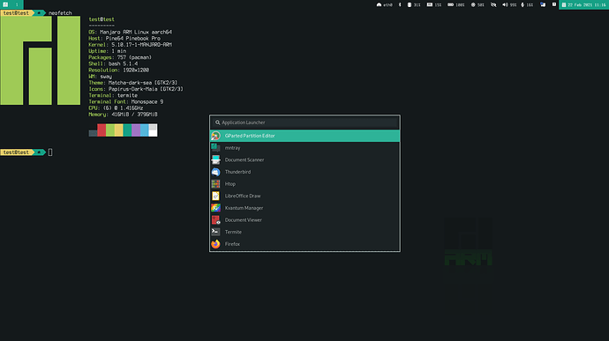Image resolution: width=609 pixels, height=341 pixels.
Task: Click the crossed-out eye idle inhibitor icon
Action: point(493,4)
